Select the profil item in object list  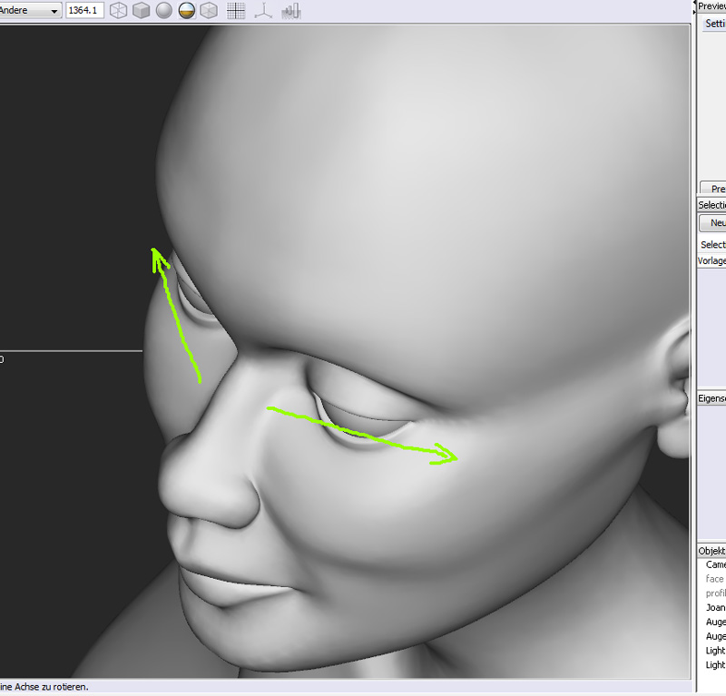[715, 593]
